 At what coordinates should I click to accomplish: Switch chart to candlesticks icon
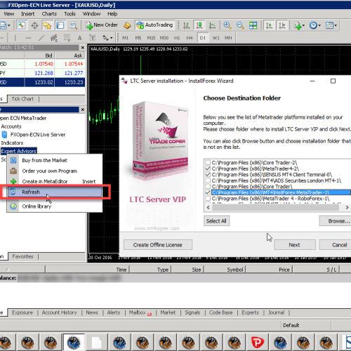click(199, 25)
